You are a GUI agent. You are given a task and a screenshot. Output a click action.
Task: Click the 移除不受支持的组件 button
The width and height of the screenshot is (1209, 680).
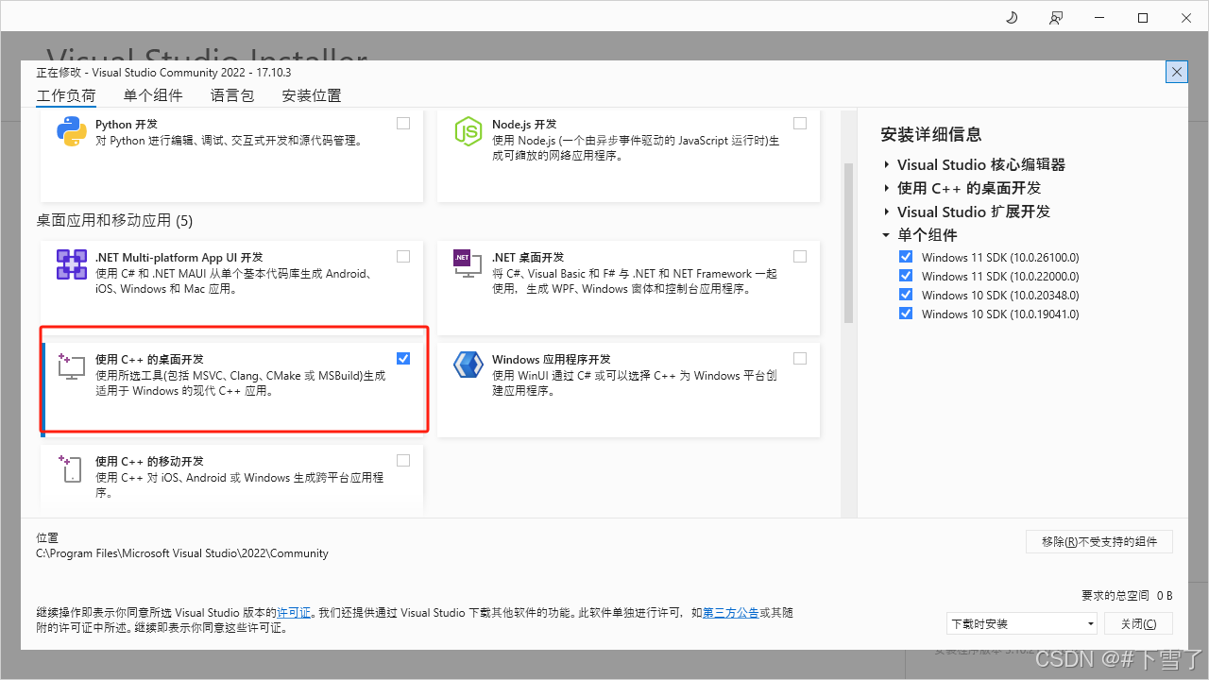pos(1099,541)
